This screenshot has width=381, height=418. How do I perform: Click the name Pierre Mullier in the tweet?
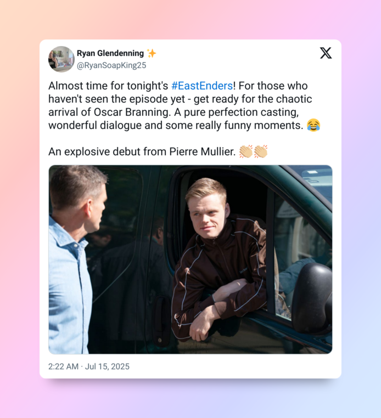[203, 152]
